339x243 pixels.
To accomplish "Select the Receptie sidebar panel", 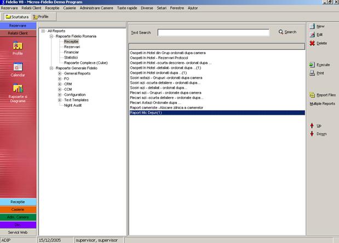I will click(x=18, y=202).
